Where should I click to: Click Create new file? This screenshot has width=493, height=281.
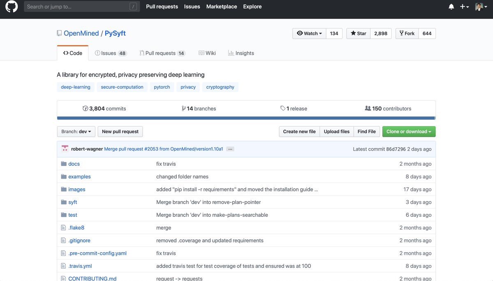pyautogui.click(x=299, y=132)
